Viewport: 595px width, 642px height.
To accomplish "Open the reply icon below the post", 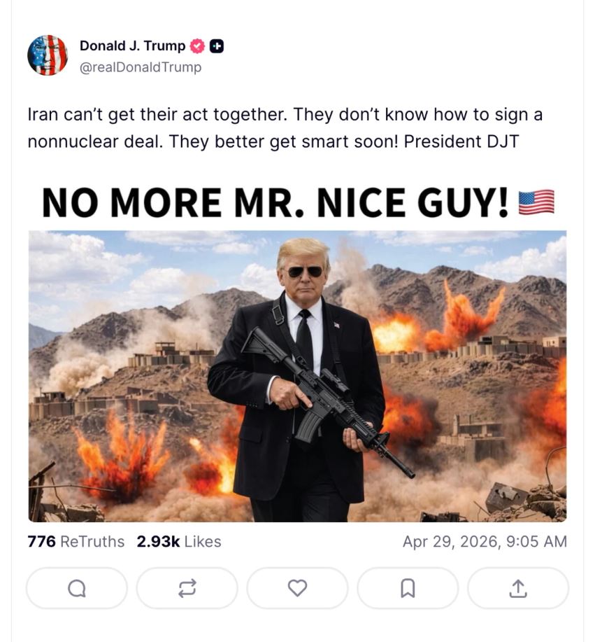I will tap(77, 589).
